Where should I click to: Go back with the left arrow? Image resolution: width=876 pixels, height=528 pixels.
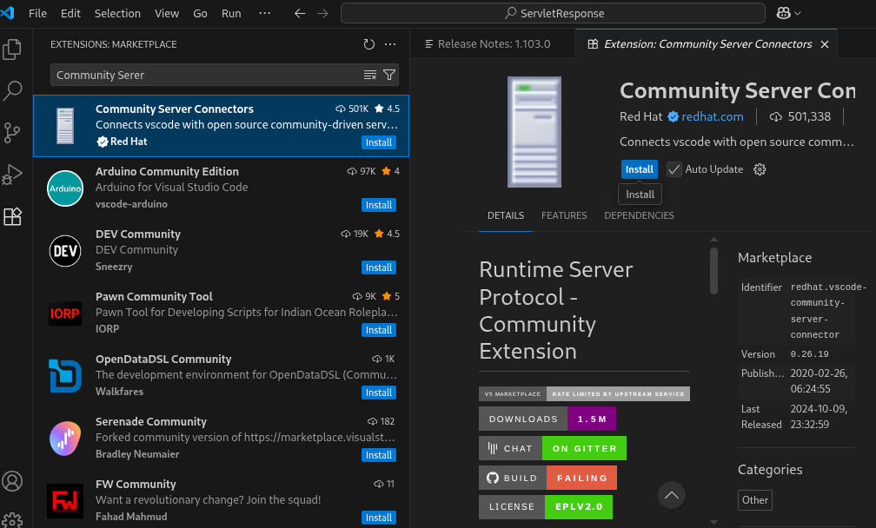[300, 13]
